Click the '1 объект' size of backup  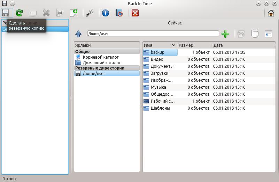[201, 52]
